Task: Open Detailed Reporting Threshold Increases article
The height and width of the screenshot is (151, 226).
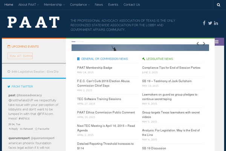Action: 105,146
